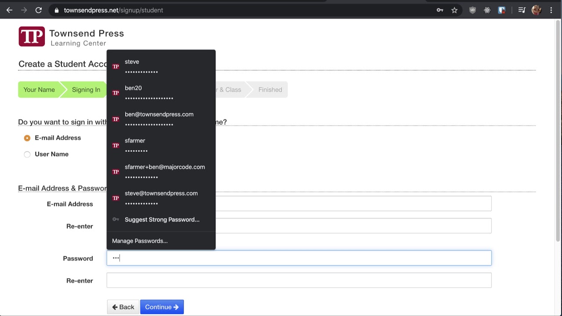The width and height of the screenshot is (562, 316).
Task: Open the uBlock shield extension icon
Action: (x=472, y=10)
